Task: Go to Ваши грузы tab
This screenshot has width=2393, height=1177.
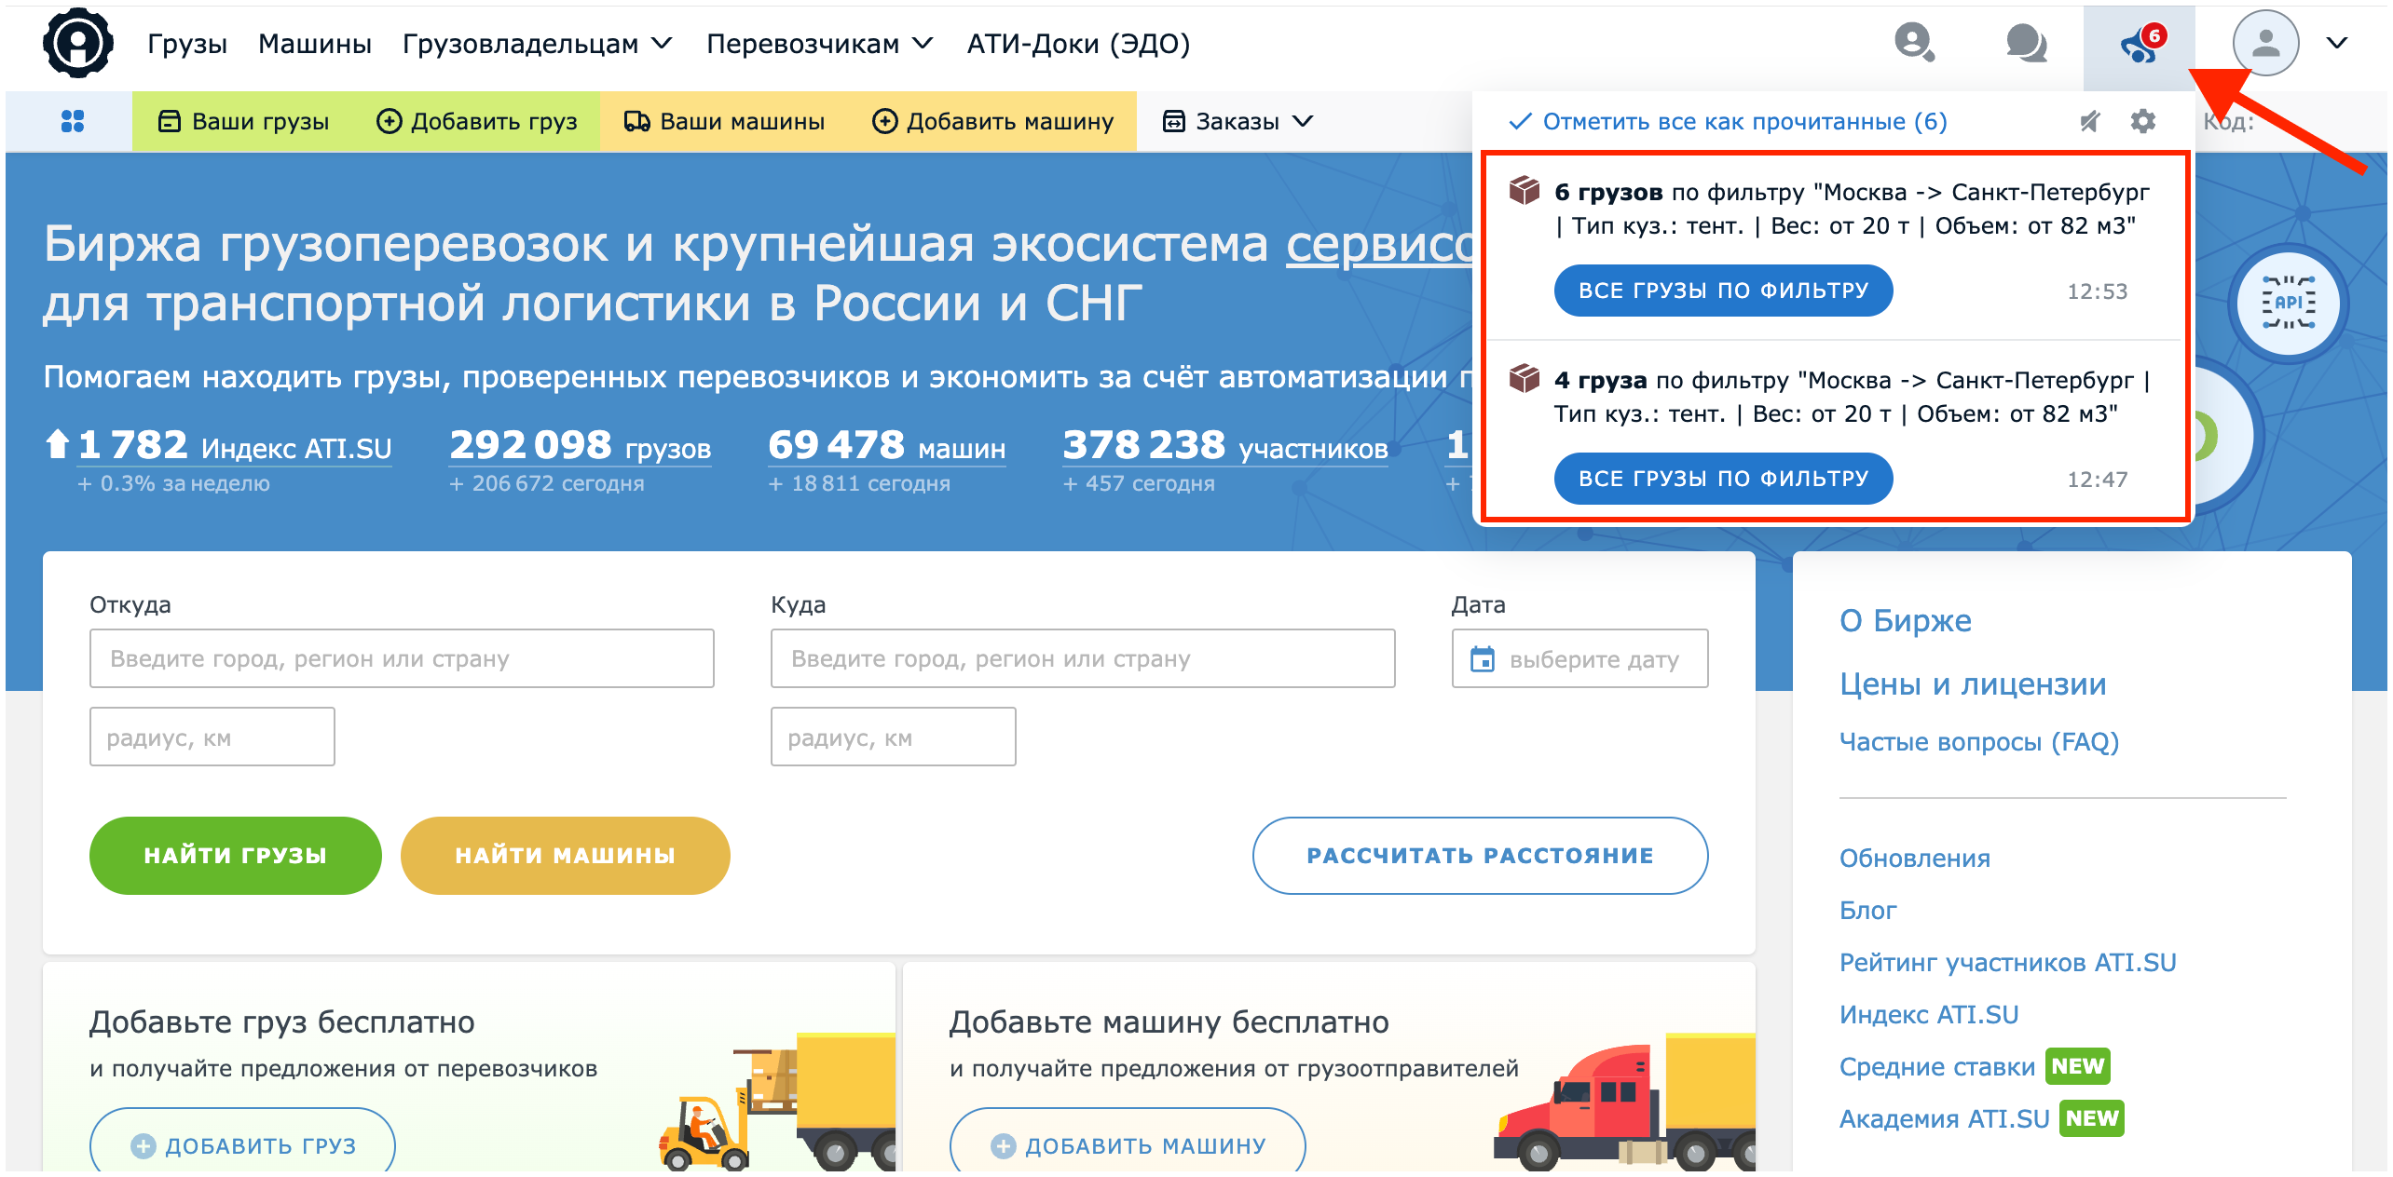Action: point(243,121)
